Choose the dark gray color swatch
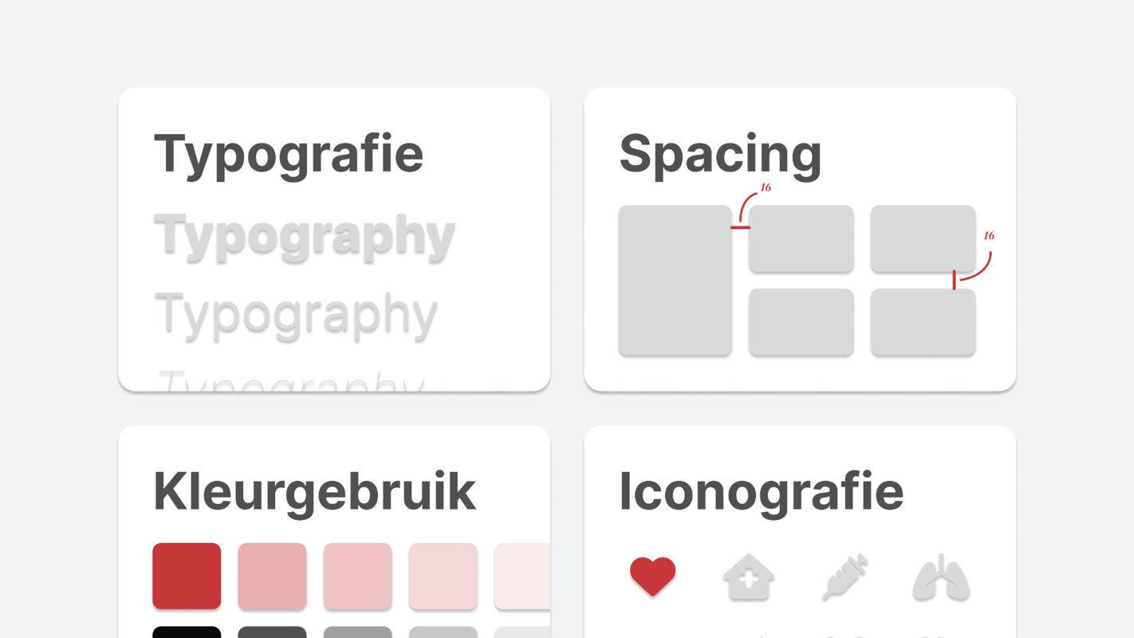The image size is (1134, 638). click(272, 632)
